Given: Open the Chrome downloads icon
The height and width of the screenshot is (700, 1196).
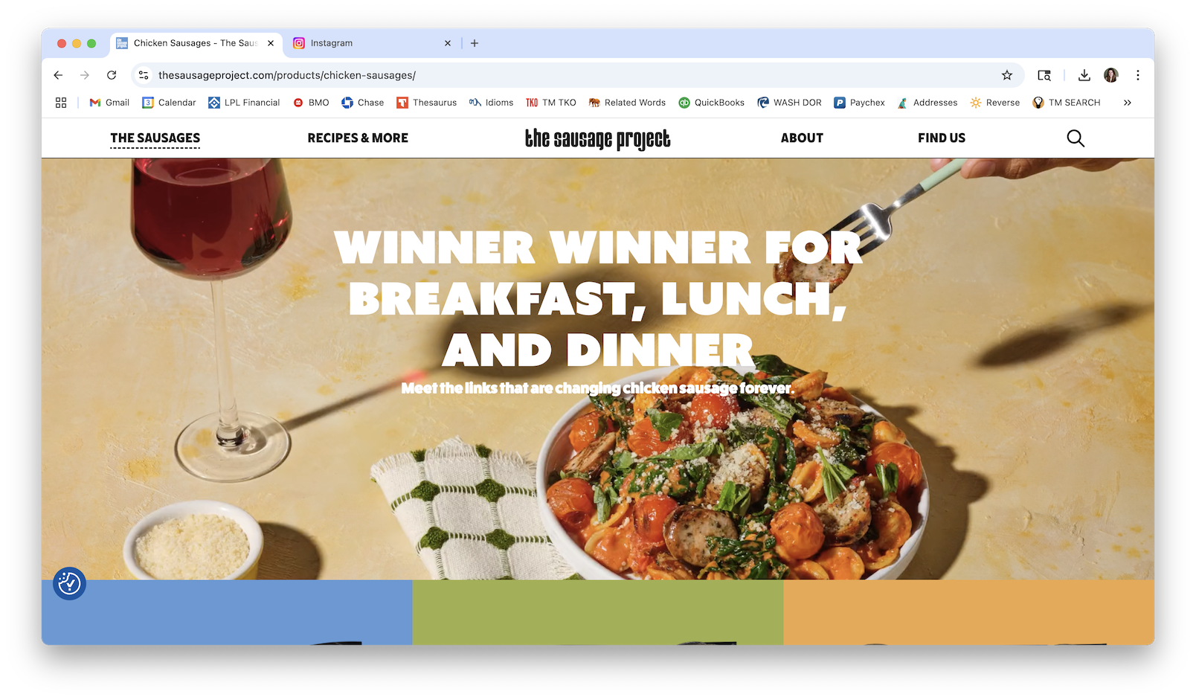Looking at the screenshot, I should click(1084, 75).
